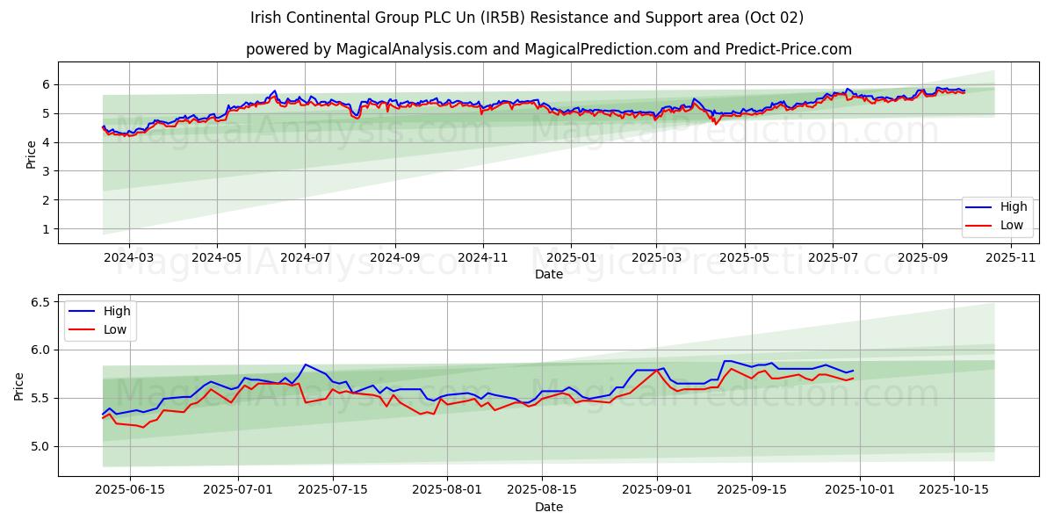
Task: Click the 6.5 price tick on bottom chart
Action: point(41,302)
